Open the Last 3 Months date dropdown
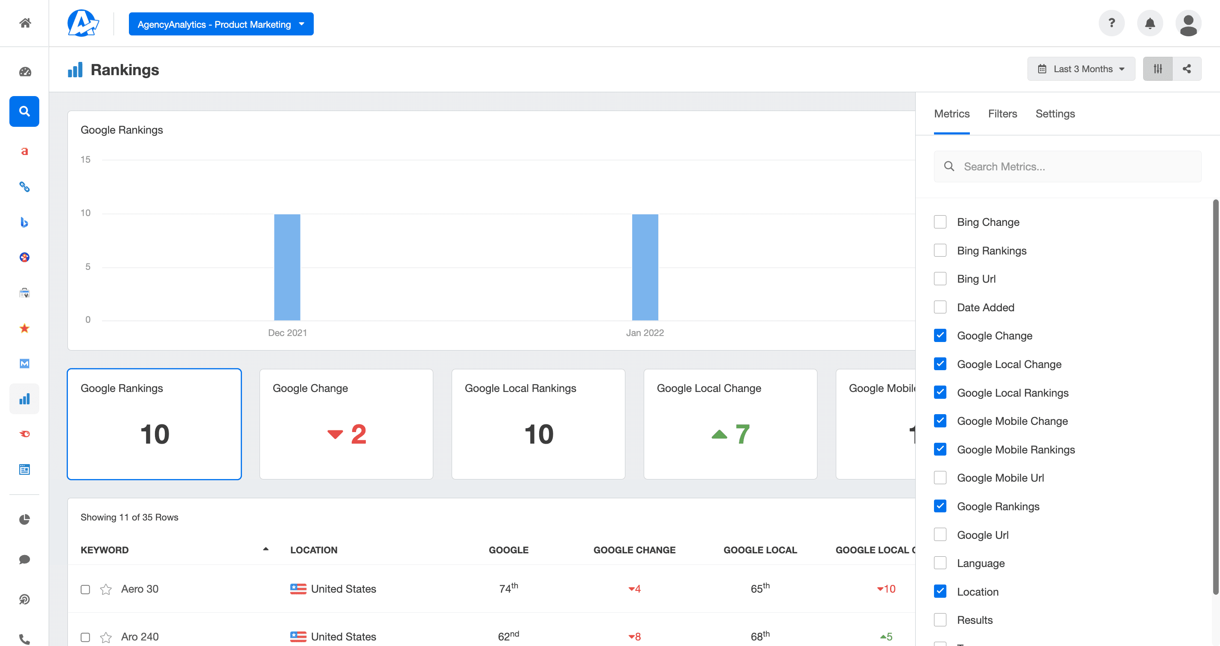Image resolution: width=1220 pixels, height=646 pixels. (1081, 69)
